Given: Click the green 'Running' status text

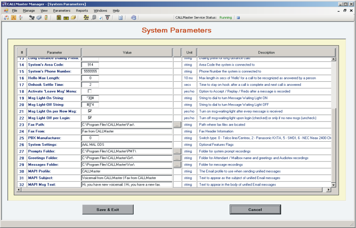Looking at the screenshot, I should pyautogui.click(x=226, y=17).
